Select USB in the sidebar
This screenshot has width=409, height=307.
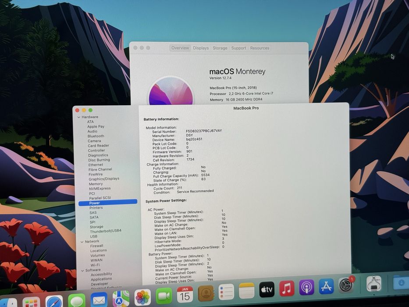(94, 236)
